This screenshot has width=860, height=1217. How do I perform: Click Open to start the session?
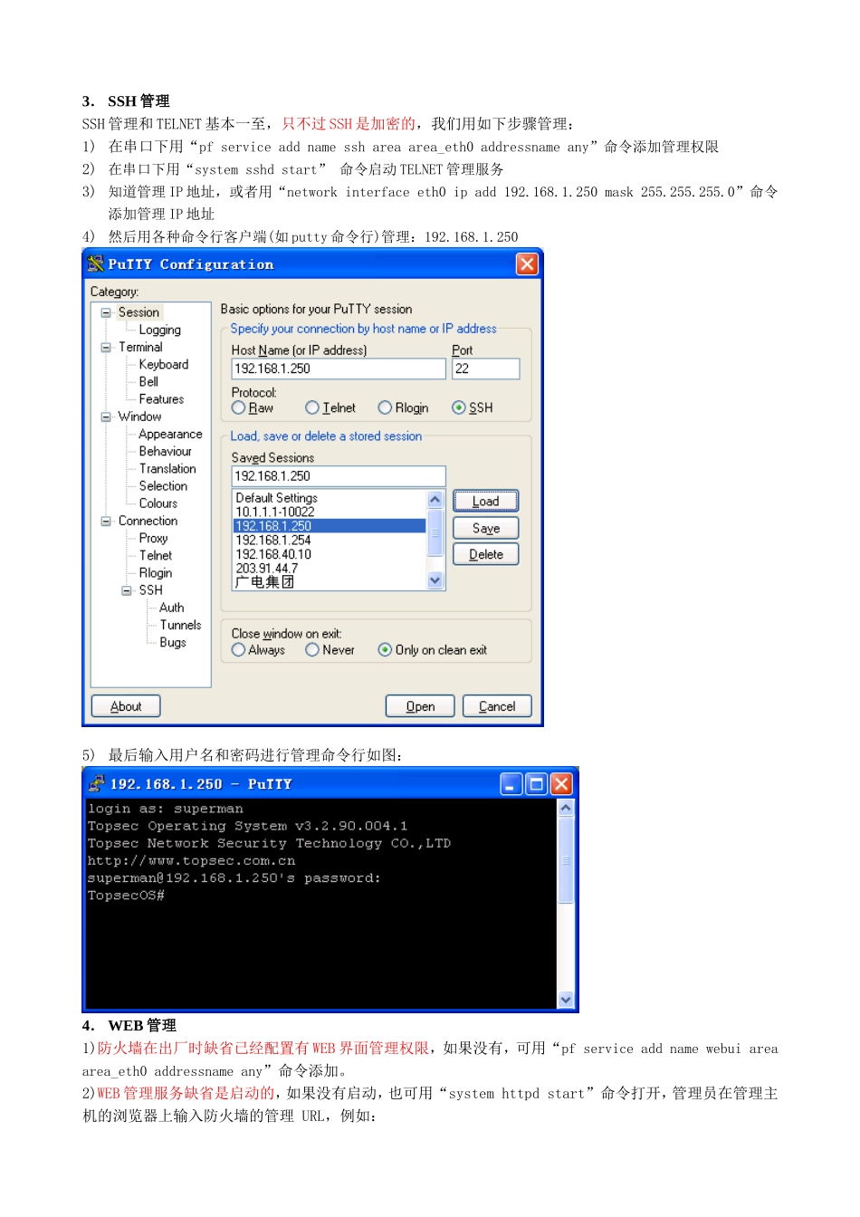[x=420, y=706]
